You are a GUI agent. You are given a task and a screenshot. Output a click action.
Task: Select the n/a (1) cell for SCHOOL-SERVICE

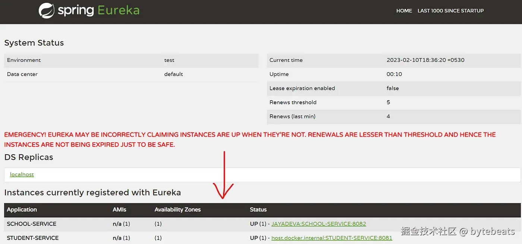(x=122, y=224)
